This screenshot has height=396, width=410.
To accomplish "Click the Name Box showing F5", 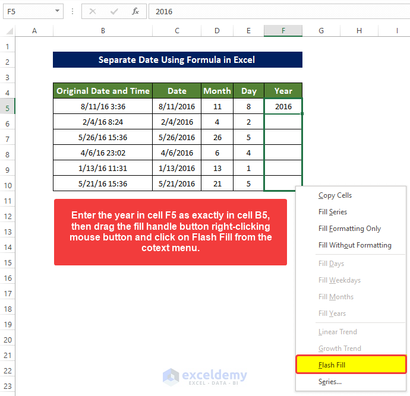I will (33, 11).
